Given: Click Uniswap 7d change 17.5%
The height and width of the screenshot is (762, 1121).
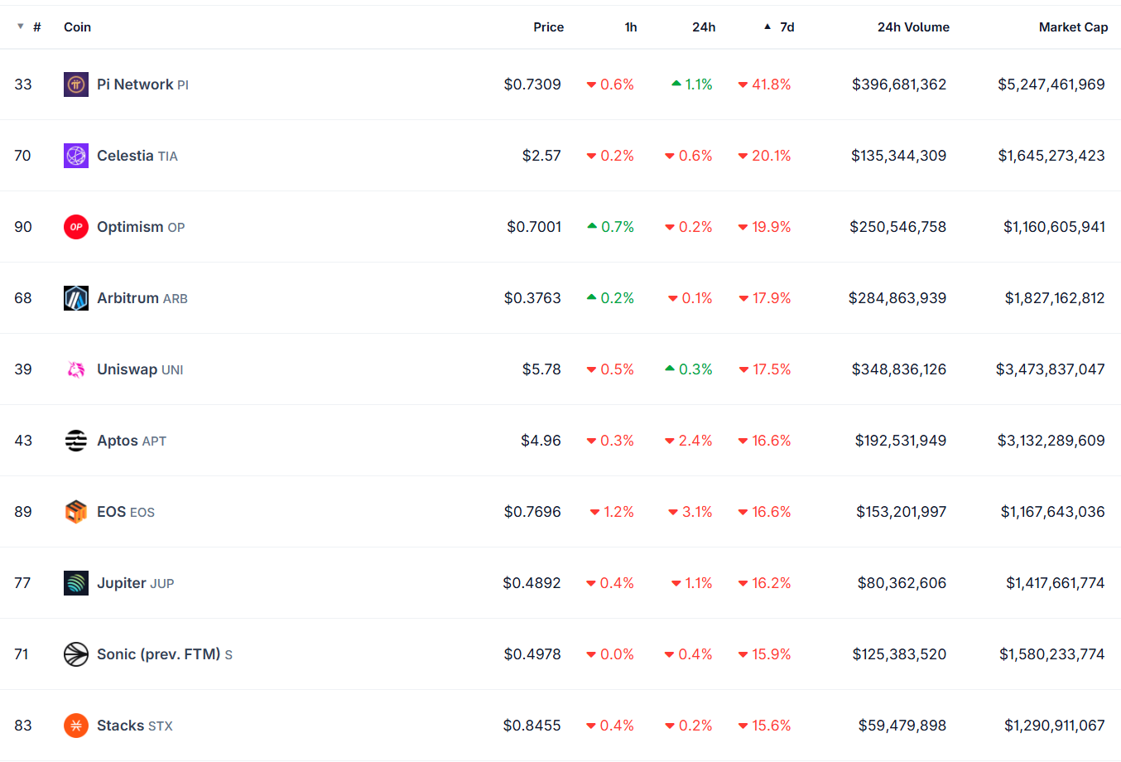Looking at the screenshot, I should pos(765,369).
